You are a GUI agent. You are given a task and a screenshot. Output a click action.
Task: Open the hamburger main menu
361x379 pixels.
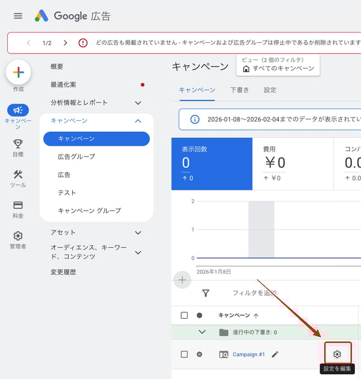[x=18, y=16]
